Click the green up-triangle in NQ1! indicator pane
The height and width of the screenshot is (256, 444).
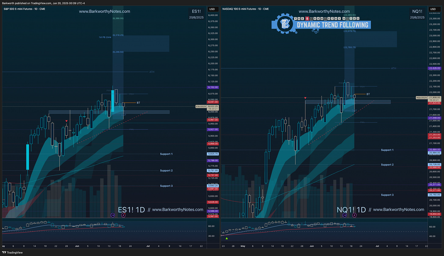pos(227,238)
